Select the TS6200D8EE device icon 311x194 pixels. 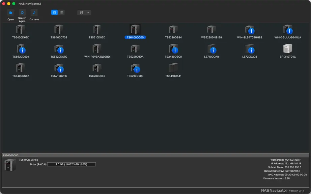97,68
